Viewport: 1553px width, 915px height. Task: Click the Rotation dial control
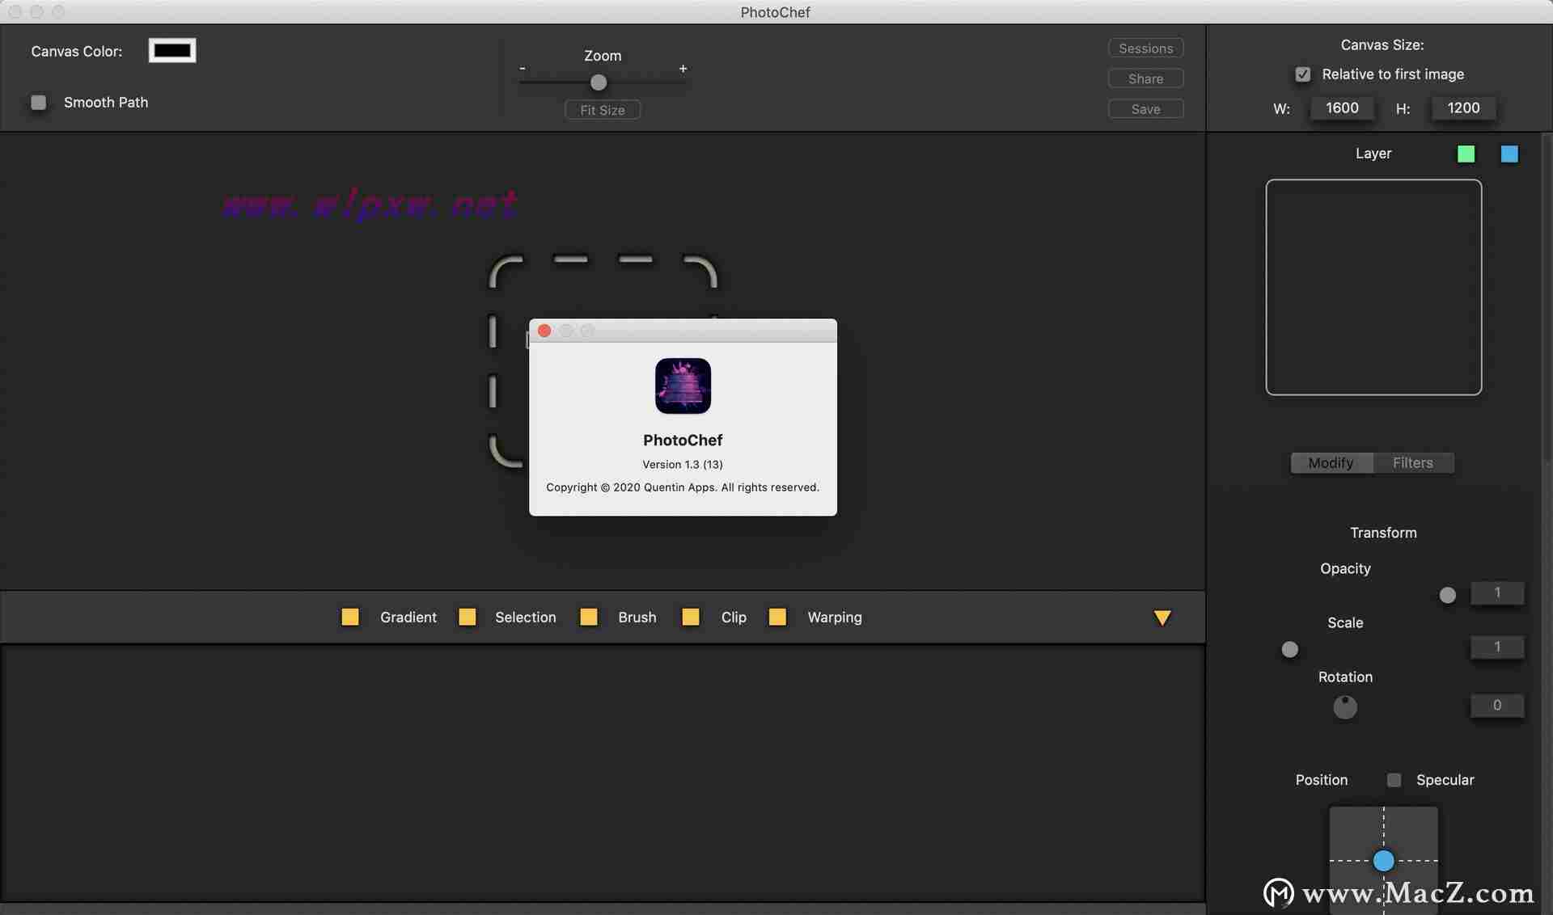coord(1345,706)
